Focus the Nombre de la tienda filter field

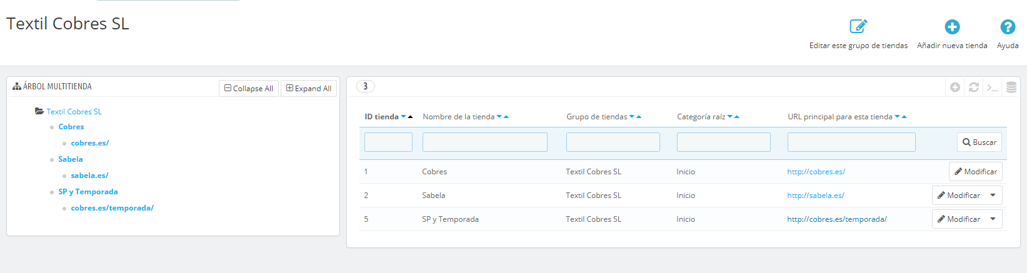point(485,142)
